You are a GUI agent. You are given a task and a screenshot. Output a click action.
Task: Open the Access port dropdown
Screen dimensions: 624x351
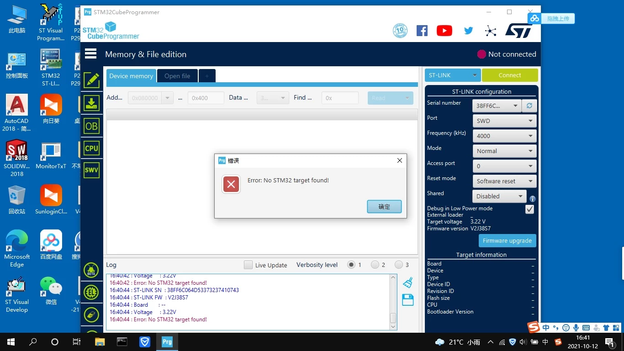pyautogui.click(x=504, y=166)
